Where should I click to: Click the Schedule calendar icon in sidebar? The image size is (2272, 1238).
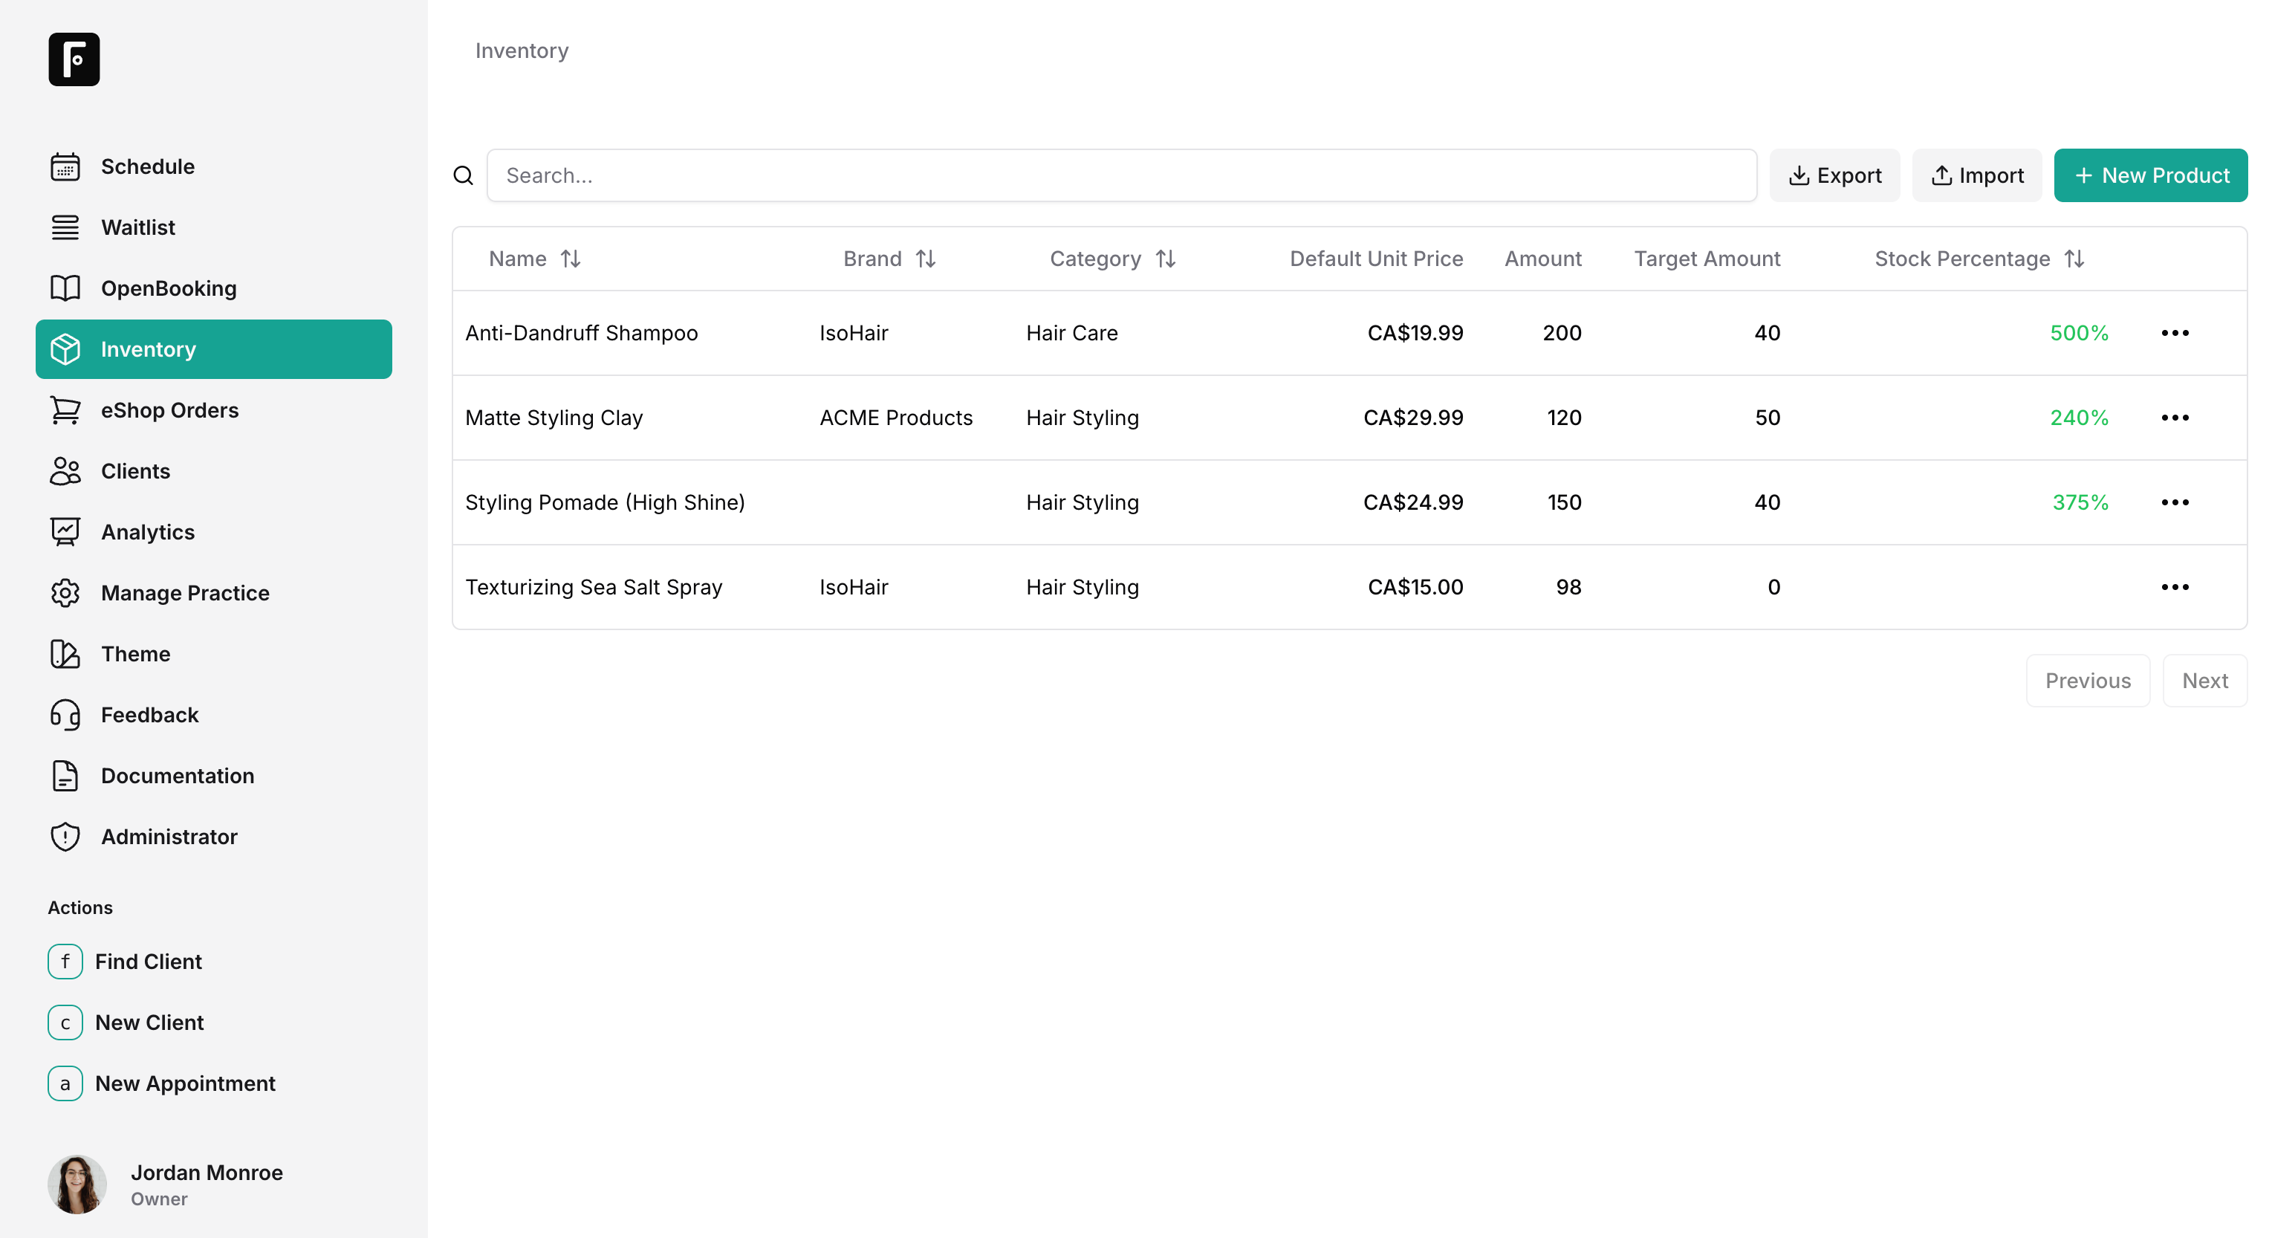coord(65,166)
